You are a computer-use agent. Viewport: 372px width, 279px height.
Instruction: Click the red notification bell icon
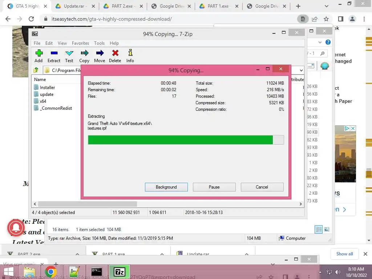tap(16, 228)
